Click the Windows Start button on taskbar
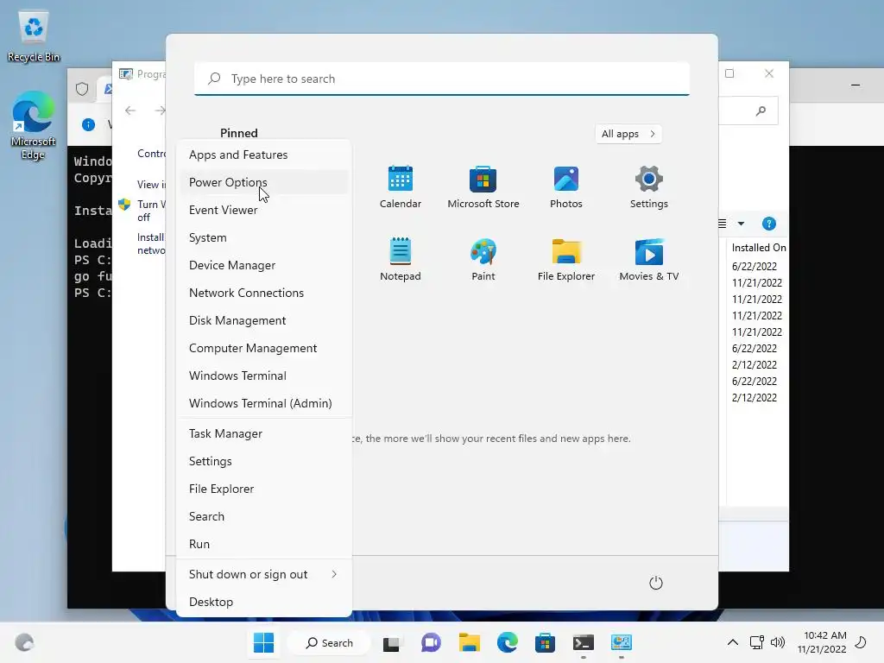The width and height of the screenshot is (884, 663). [x=263, y=642]
